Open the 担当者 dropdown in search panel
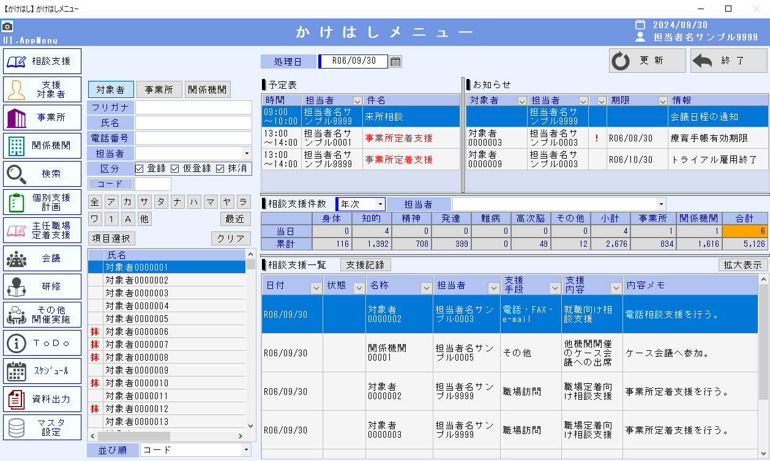Screen dimensions: 770x461 click(x=246, y=153)
